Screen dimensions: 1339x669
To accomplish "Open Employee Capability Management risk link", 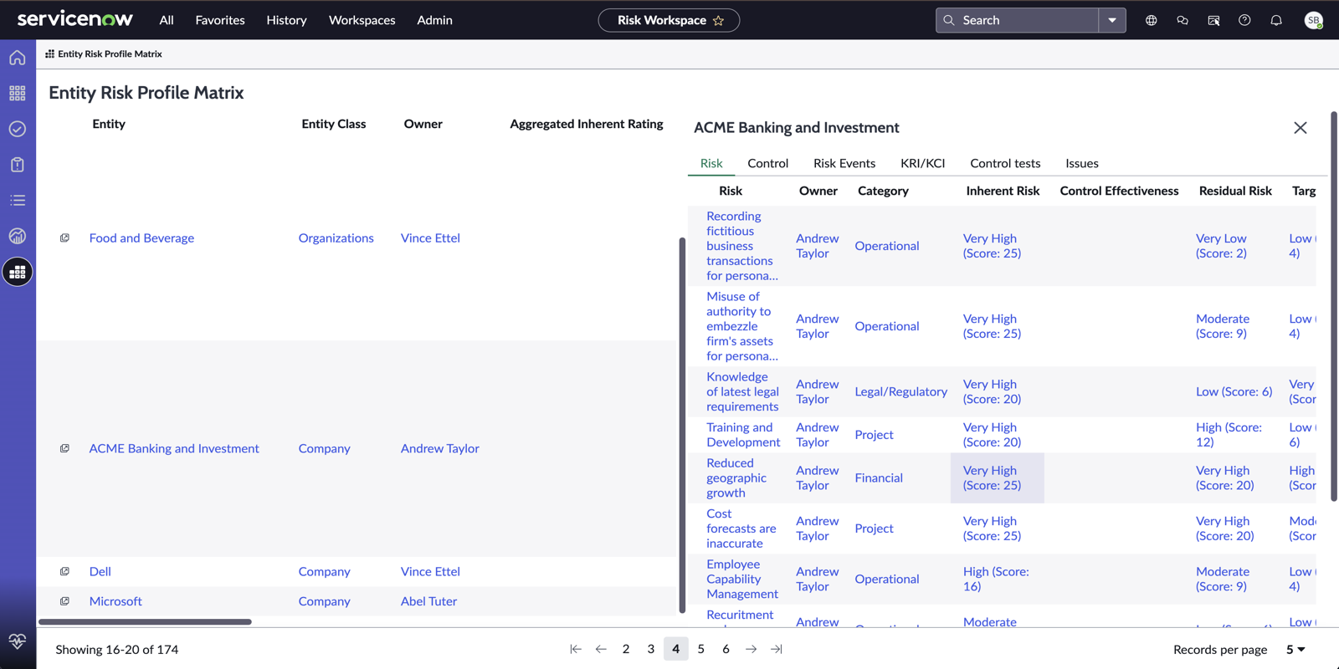I will click(x=742, y=580).
